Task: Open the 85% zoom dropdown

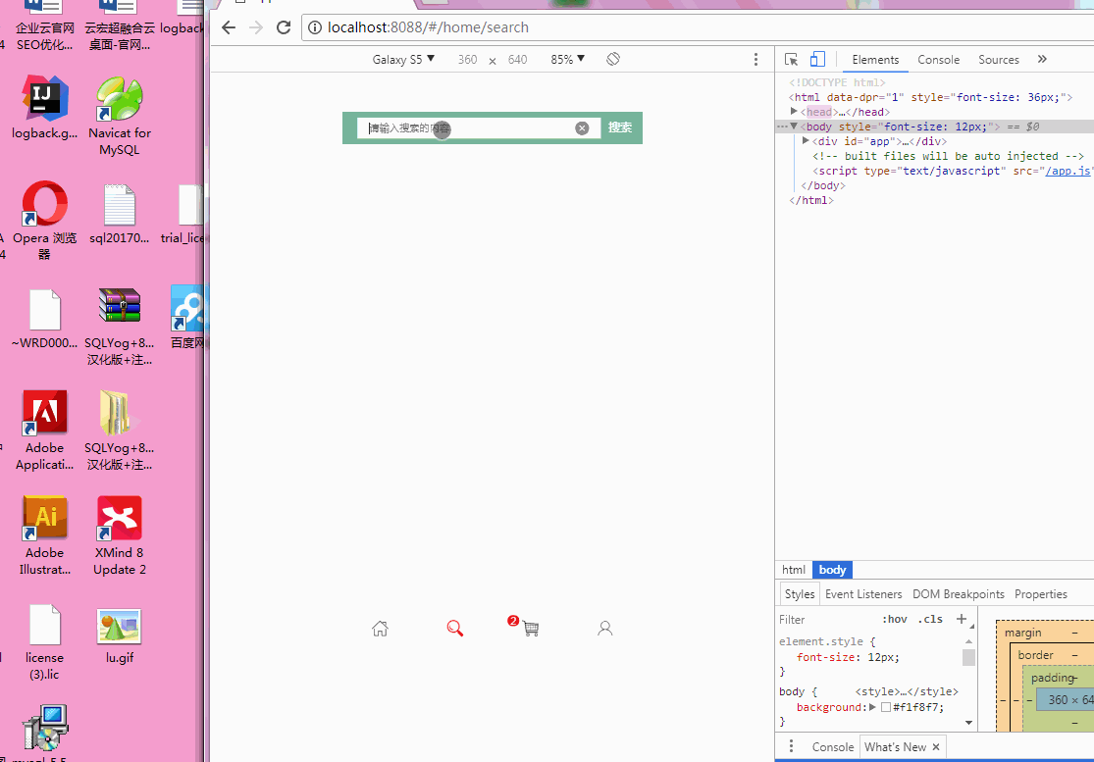Action: tap(567, 60)
